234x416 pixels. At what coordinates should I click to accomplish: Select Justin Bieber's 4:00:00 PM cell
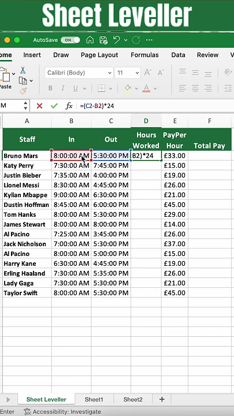pyautogui.click(x=111, y=176)
